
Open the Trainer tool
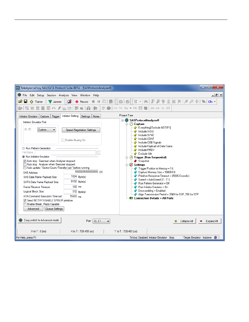click(36, 102)
